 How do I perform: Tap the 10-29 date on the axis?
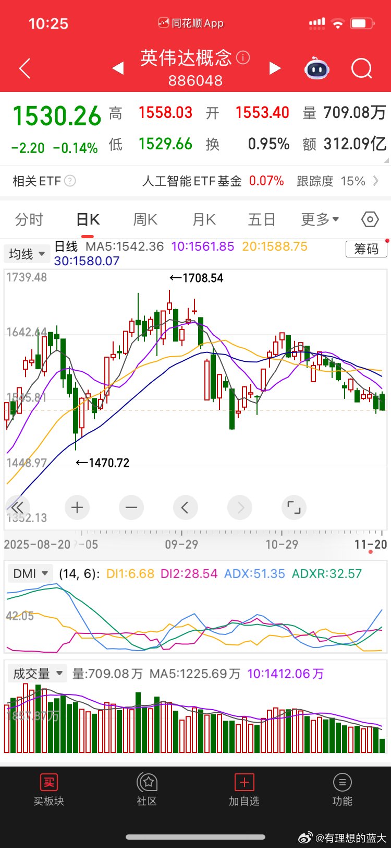click(282, 544)
